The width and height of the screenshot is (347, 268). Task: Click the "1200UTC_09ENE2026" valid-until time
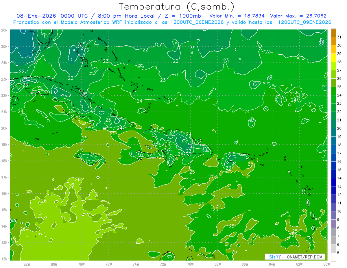(304, 22)
